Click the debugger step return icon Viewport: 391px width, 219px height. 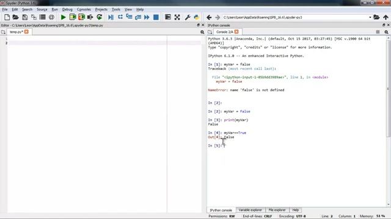click(138, 17)
